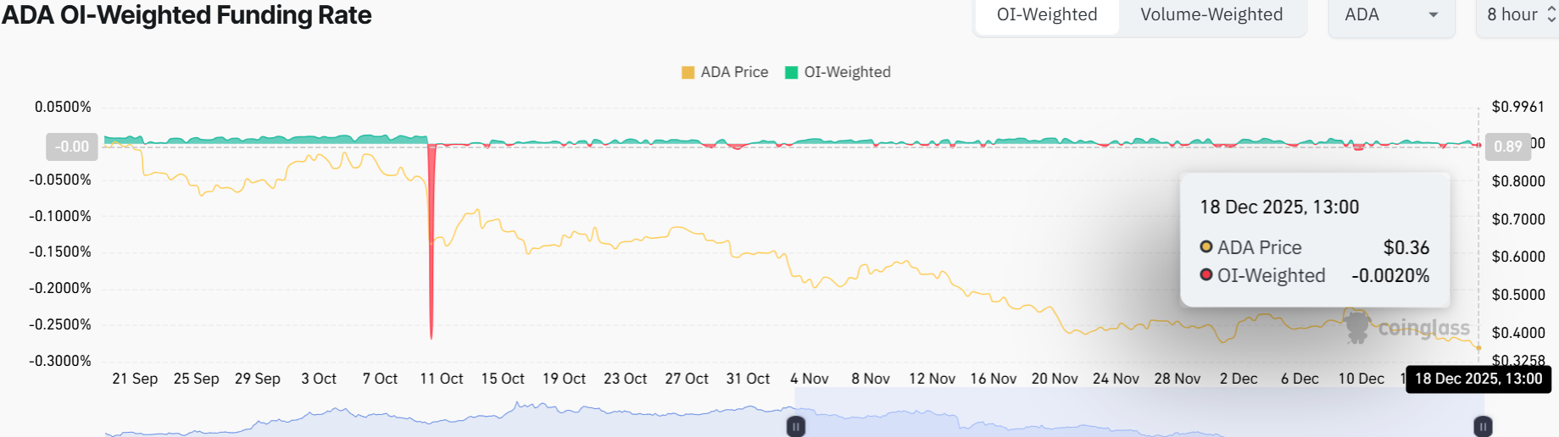
Task: Click the 18 Dec 2025 crosshair date label
Action: click(x=1478, y=379)
